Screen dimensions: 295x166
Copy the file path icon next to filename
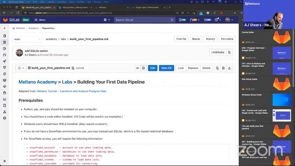(x=73, y=68)
